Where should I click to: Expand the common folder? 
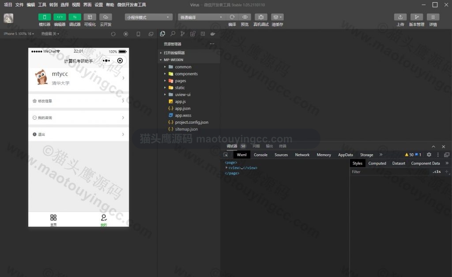[x=189, y=67]
